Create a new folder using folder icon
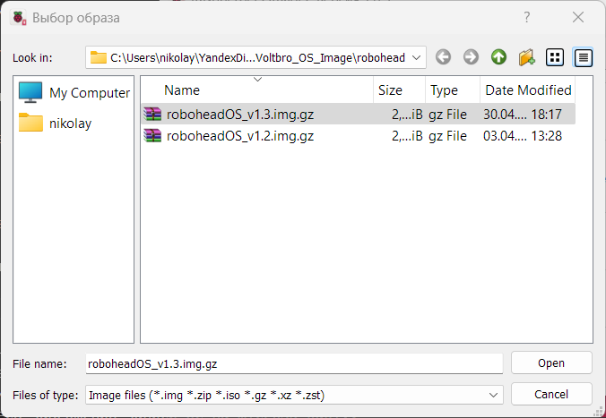The height and width of the screenshot is (418, 606). click(526, 57)
